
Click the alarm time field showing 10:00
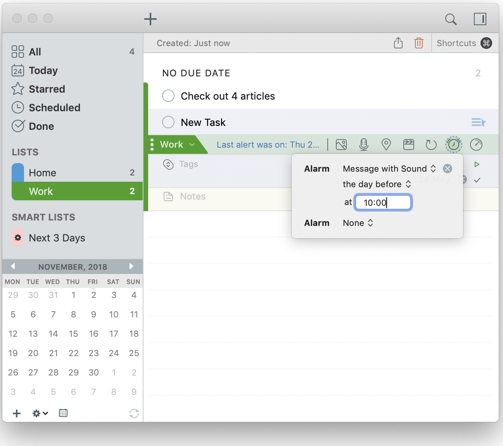tap(383, 203)
